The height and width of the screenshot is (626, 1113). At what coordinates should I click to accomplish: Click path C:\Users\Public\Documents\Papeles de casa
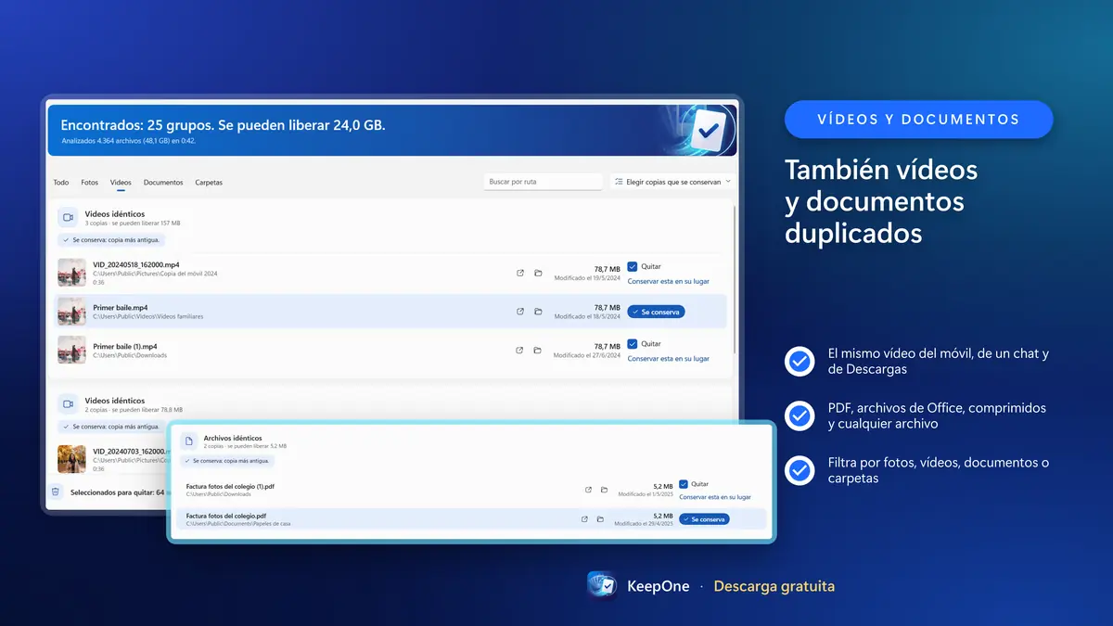click(x=238, y=524)
